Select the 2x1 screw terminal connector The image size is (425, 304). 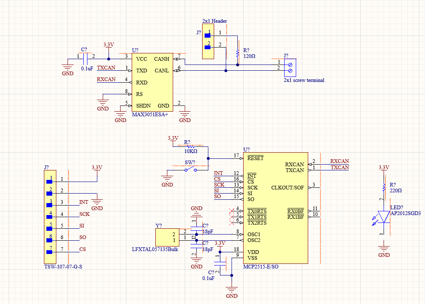point(290,68)
